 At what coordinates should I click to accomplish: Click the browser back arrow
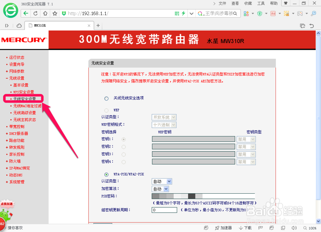[26, 14]
